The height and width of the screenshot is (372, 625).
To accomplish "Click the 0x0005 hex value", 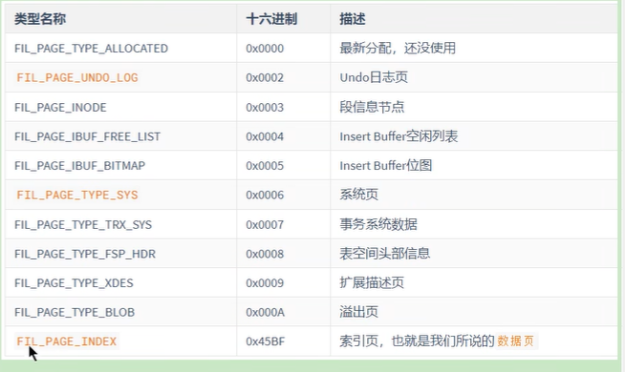I will 265,166.
